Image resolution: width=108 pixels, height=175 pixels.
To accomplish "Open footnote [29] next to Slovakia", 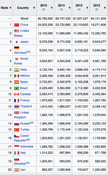I will click(x=27, y=163).
